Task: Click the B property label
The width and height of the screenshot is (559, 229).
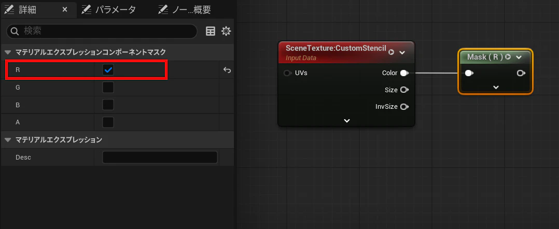Action: [x=18, y=105]
